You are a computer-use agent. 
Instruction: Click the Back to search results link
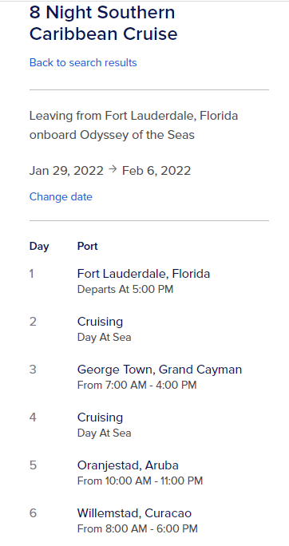83,63
